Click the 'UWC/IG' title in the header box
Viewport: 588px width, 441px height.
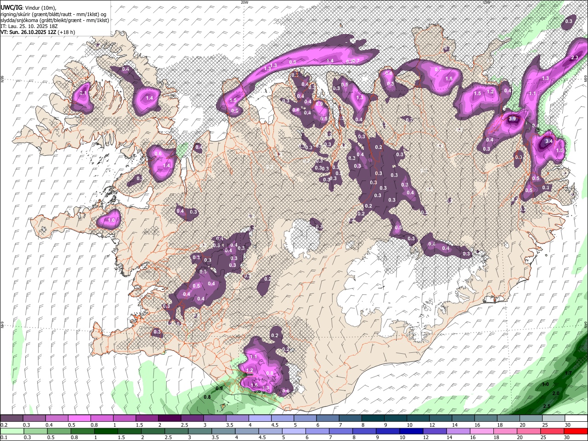[x=11, y=8]
